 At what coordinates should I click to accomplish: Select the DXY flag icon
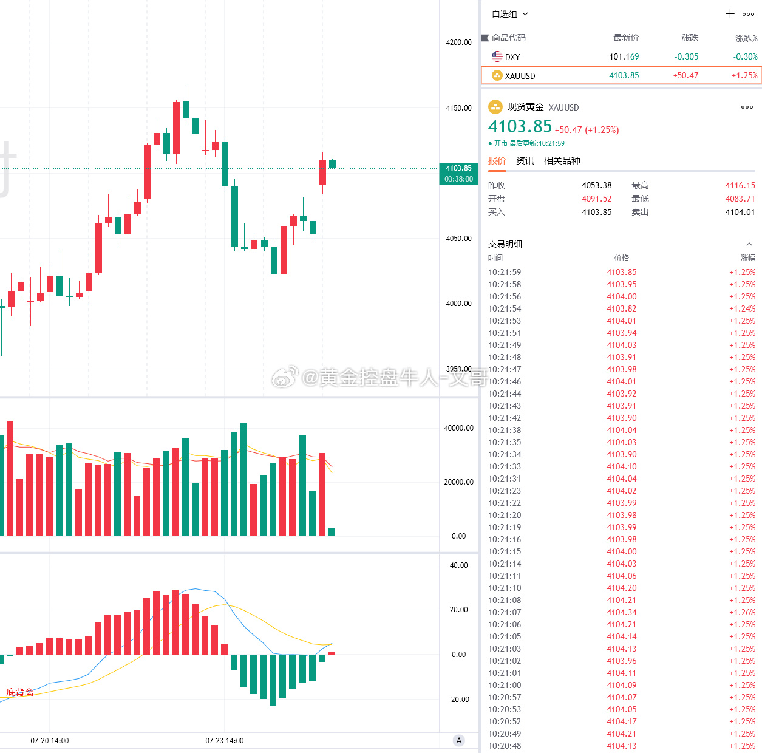click(x=497, y=56)
